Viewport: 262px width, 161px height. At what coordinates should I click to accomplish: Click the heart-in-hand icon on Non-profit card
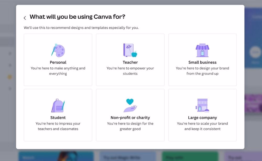(x=130, y=105)
